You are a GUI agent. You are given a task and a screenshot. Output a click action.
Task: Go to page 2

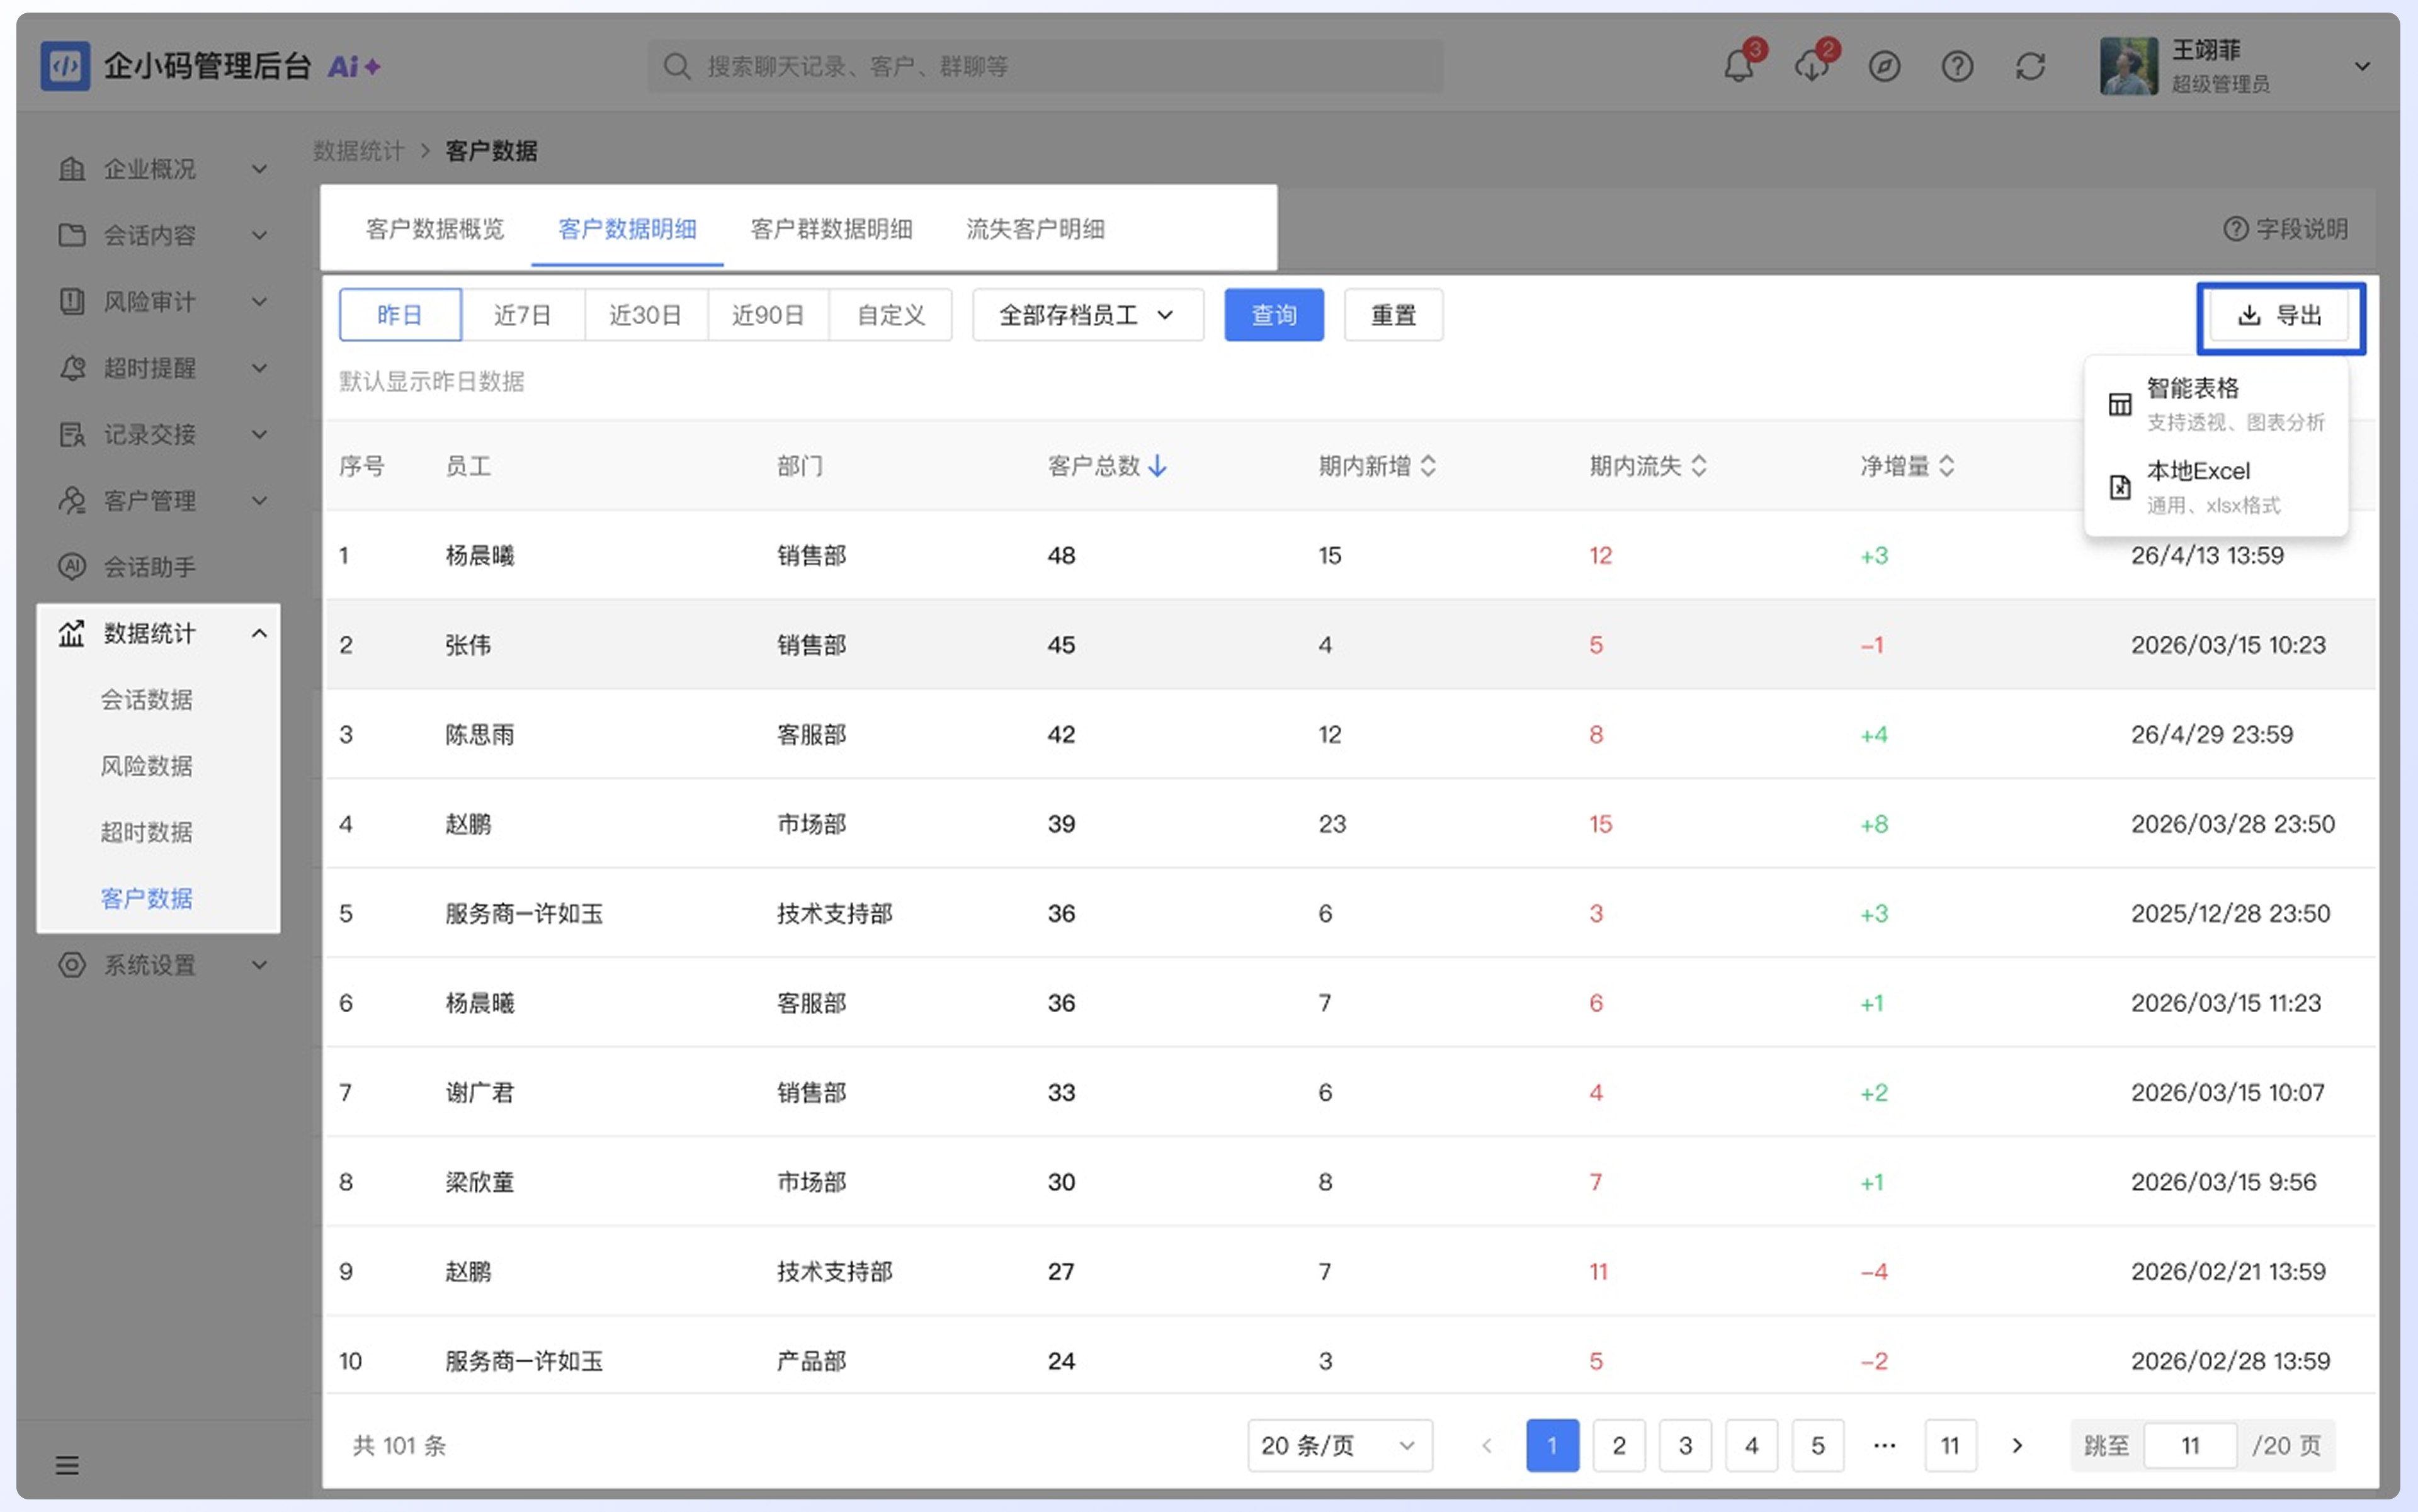[1619, 1445]
